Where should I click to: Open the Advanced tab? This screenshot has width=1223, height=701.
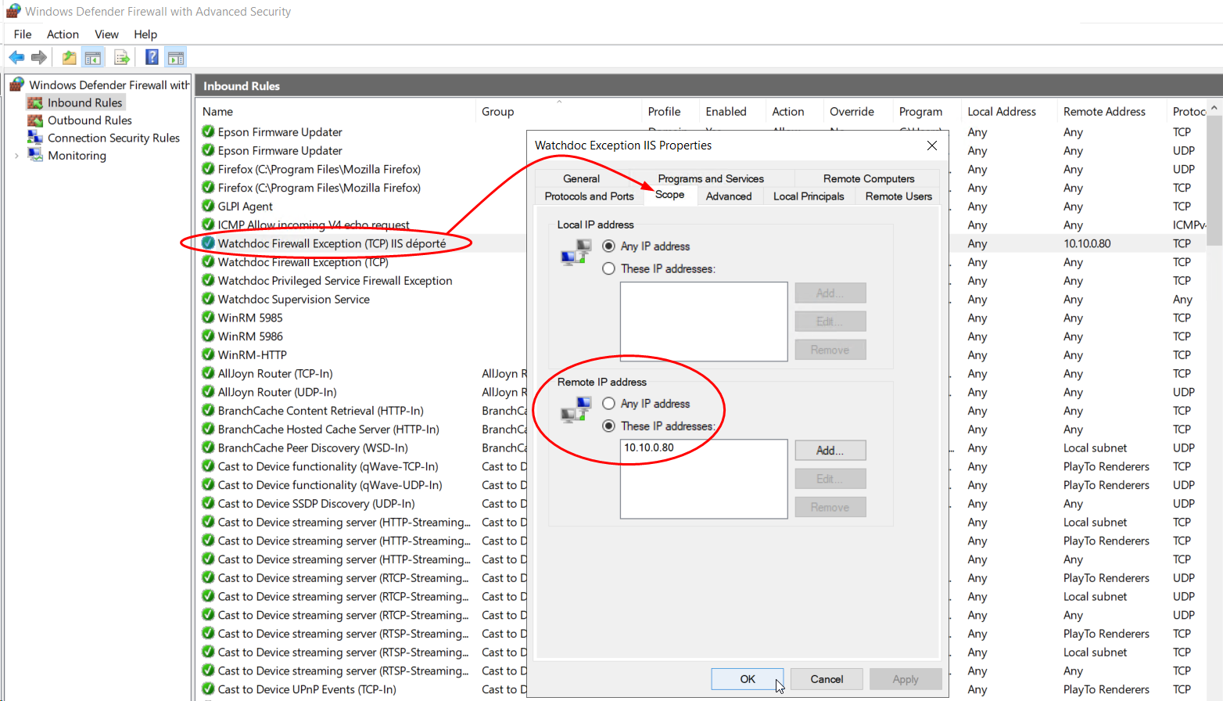pyautogui.click(x=728, y=196)
